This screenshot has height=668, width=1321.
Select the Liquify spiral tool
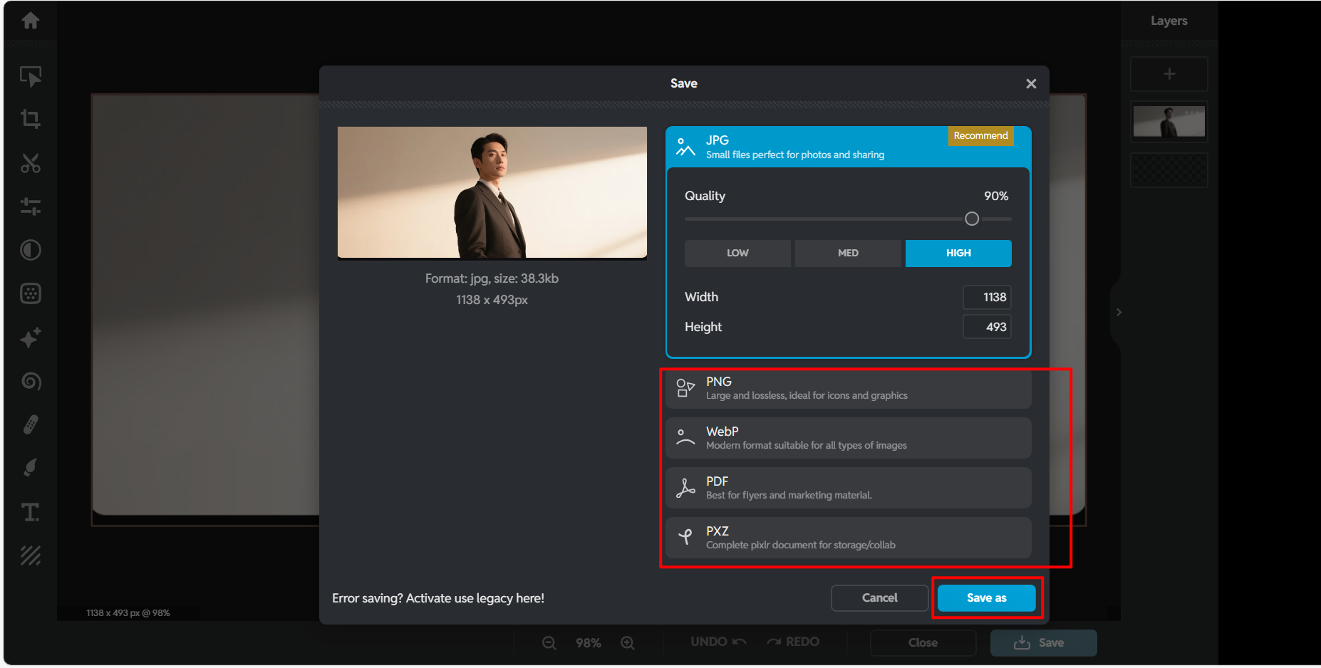(x=31, y=381)
